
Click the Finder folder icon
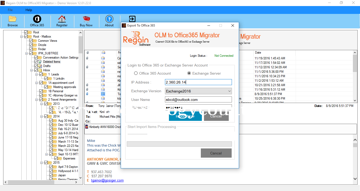coord(35,49)
